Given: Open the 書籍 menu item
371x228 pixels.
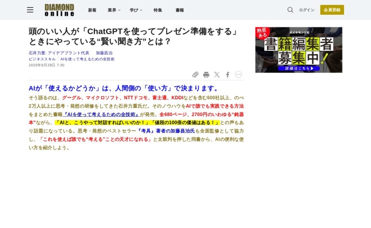Looking at the screenshot, I should coord(179,10).
